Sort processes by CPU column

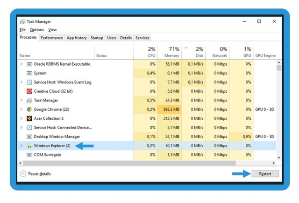(x=145, y=52)
